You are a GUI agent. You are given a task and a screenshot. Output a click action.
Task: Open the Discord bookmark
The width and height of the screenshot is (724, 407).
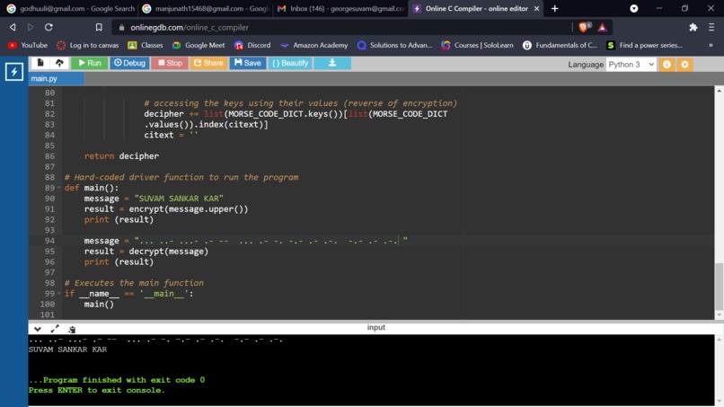[x=252, y=45]
